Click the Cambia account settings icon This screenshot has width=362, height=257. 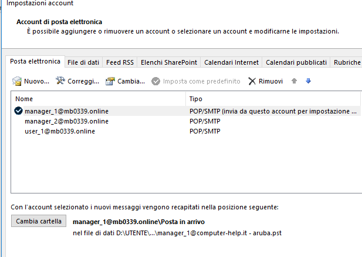[x=110, y=81]
